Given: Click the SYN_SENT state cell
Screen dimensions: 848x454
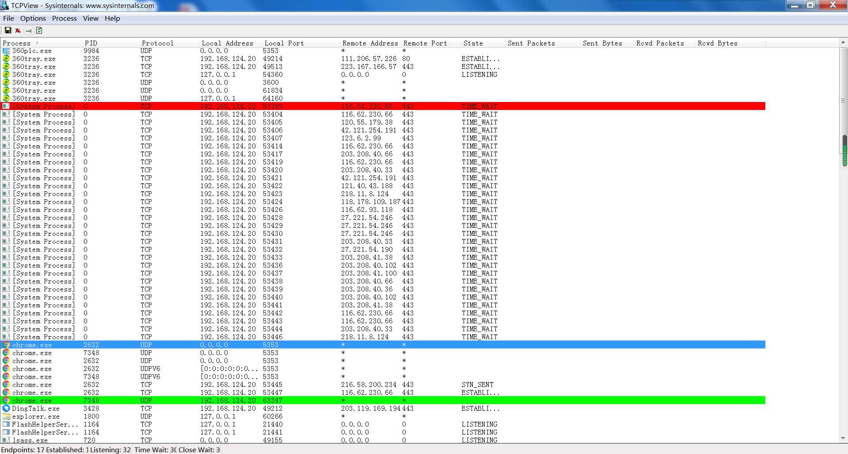Looking at the screenshot, I should tap(477, 385).
